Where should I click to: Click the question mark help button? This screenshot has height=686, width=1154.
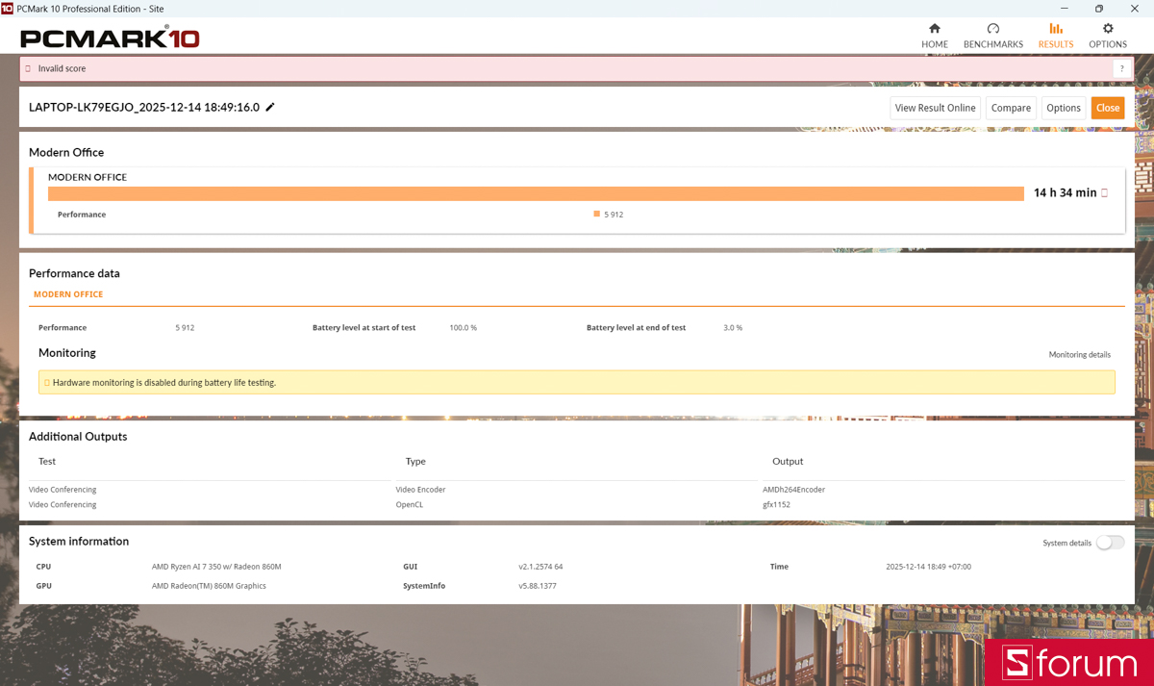pyautogui.click(x=1120, y=68)
